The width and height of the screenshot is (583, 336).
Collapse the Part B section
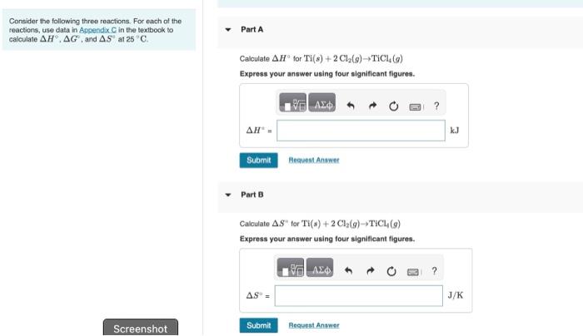click(228, 195)
